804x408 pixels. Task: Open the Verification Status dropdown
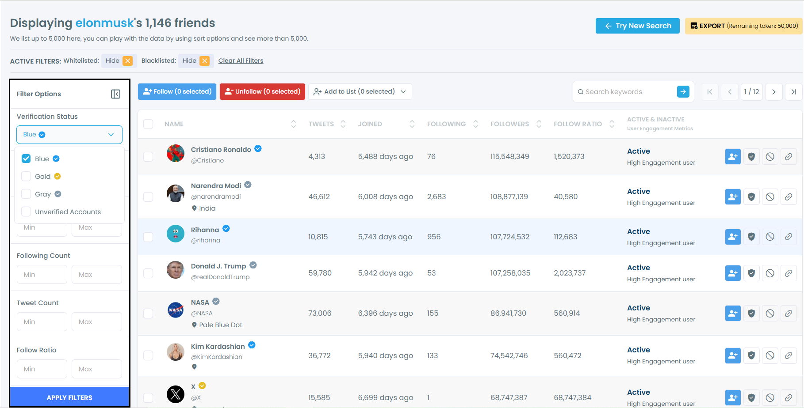click(x=69, y=135)
